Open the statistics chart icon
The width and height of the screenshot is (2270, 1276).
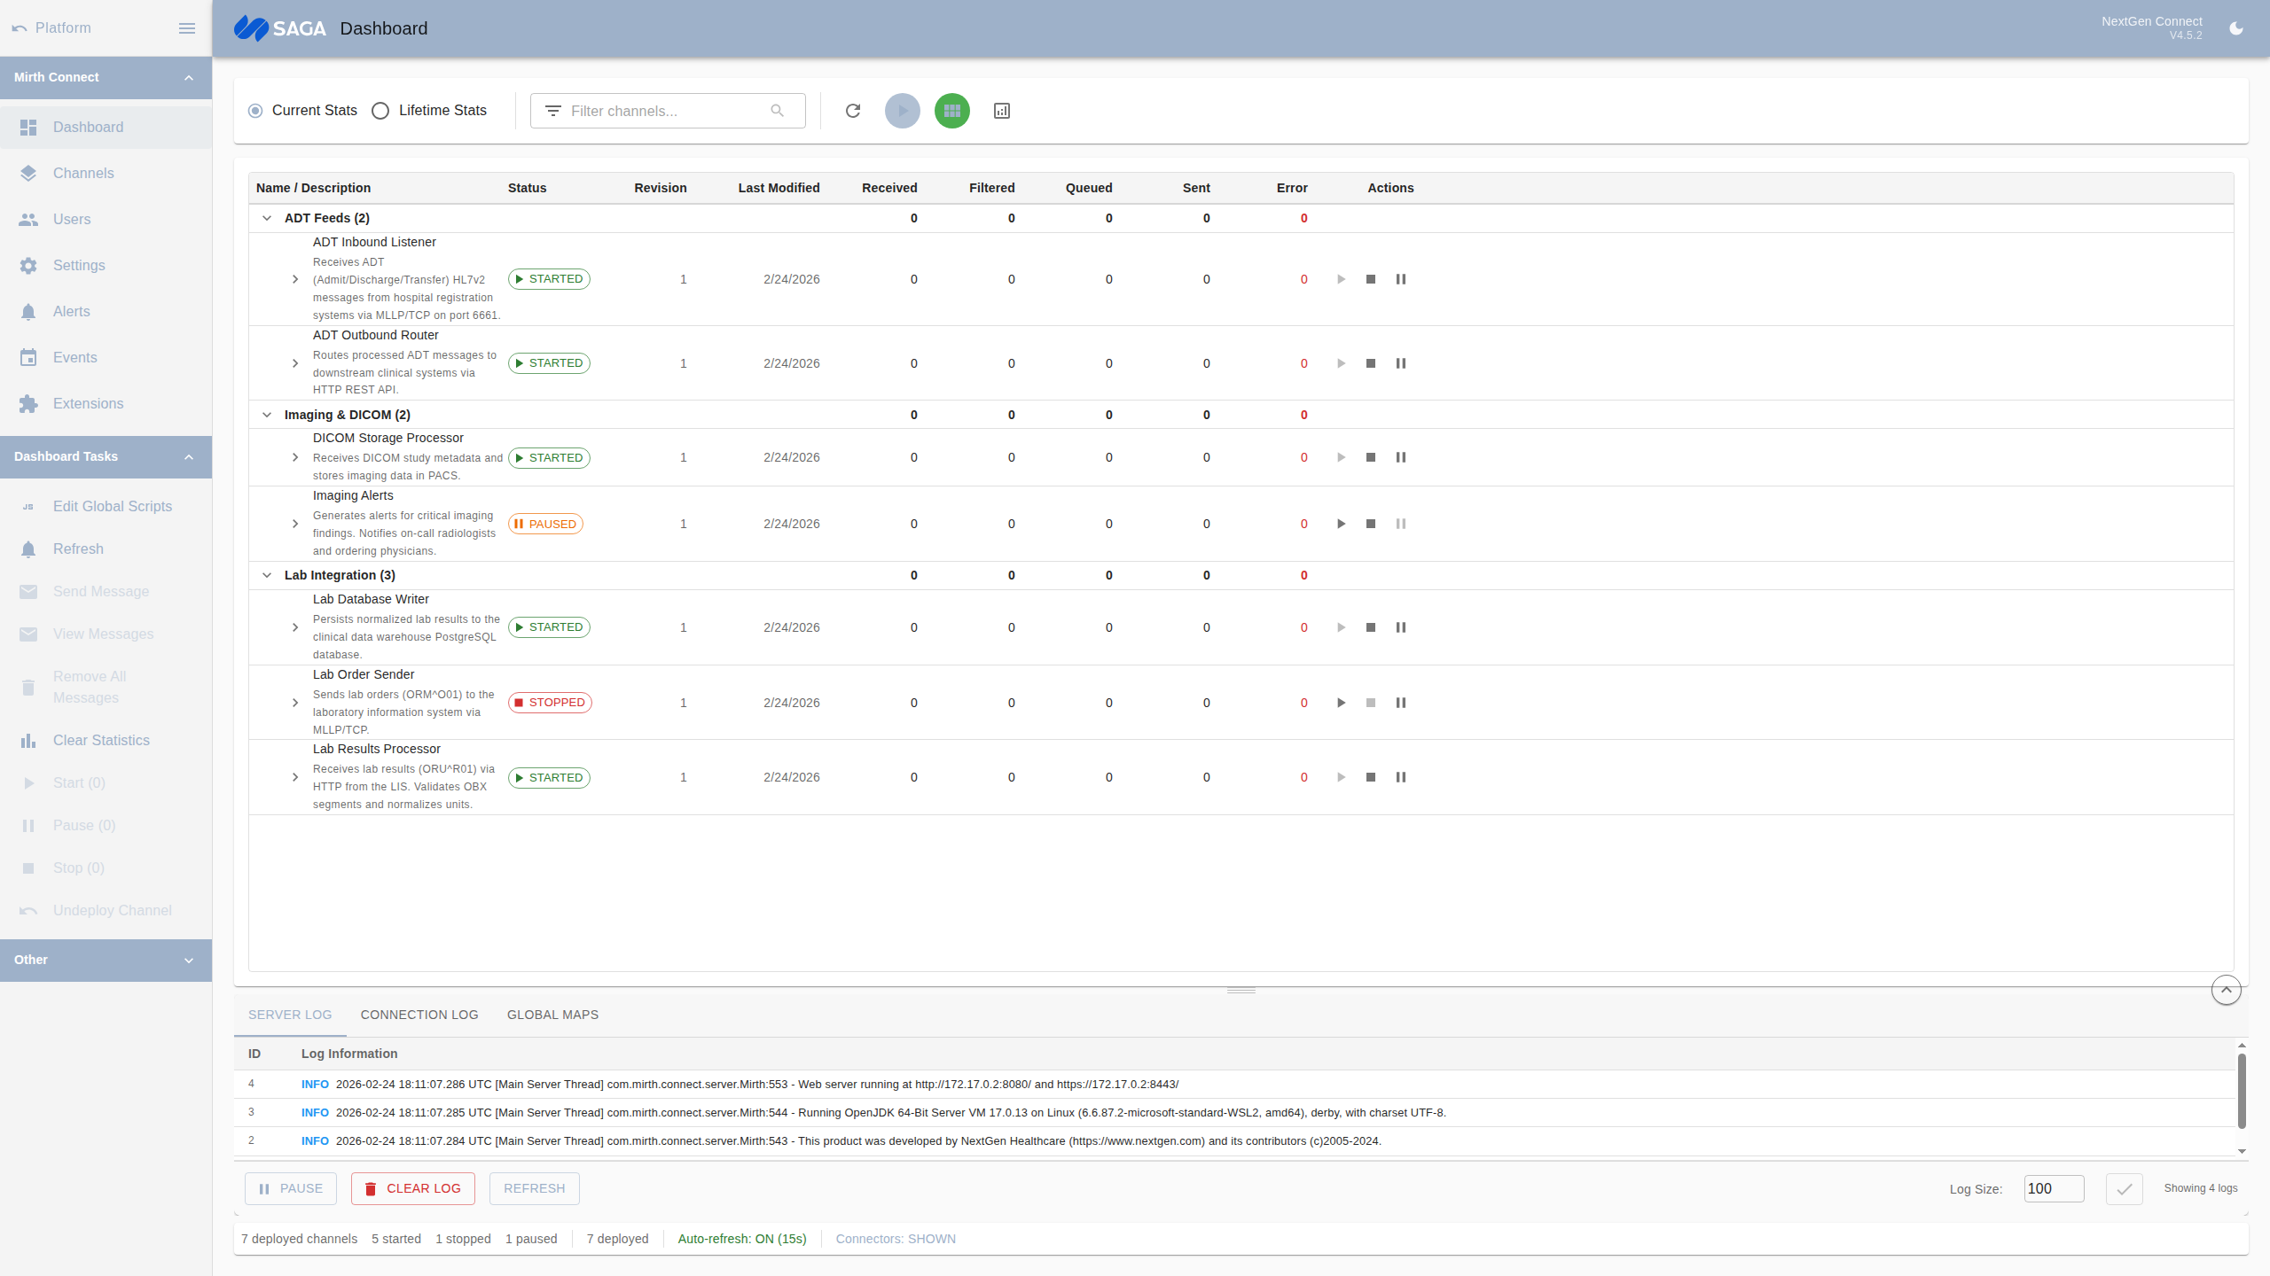pos(1000,111)
